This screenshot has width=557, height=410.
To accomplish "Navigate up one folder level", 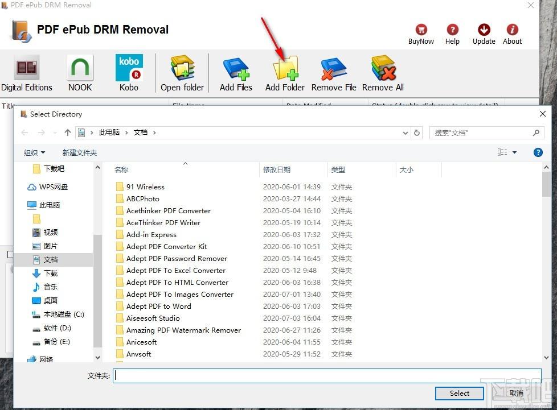I will 68,132.
